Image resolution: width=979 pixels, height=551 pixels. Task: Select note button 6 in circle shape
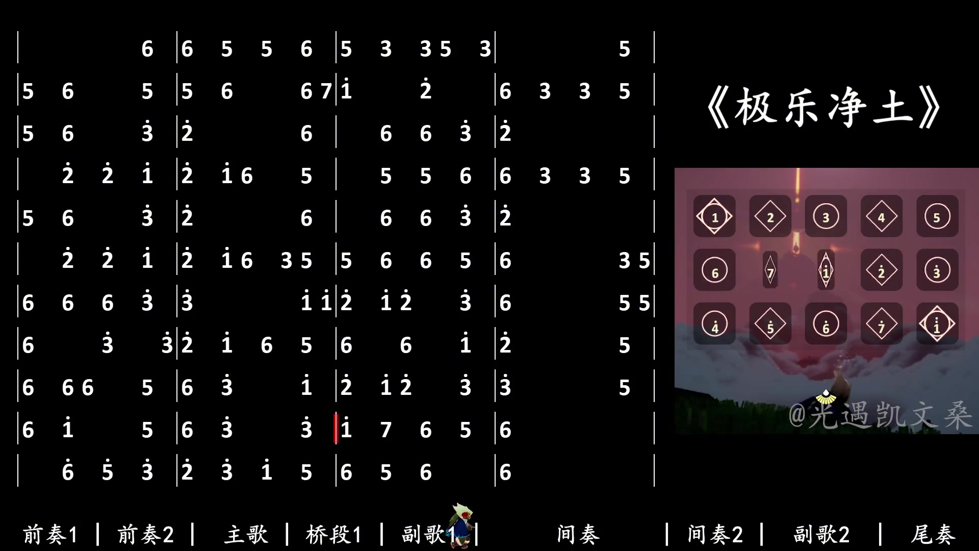coord(715,270)
